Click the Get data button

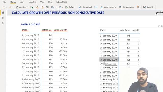click(x=22, y=7)
